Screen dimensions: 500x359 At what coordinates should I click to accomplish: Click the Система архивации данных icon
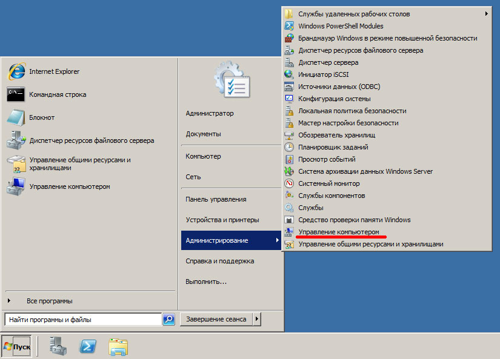[x=289, y=171]
